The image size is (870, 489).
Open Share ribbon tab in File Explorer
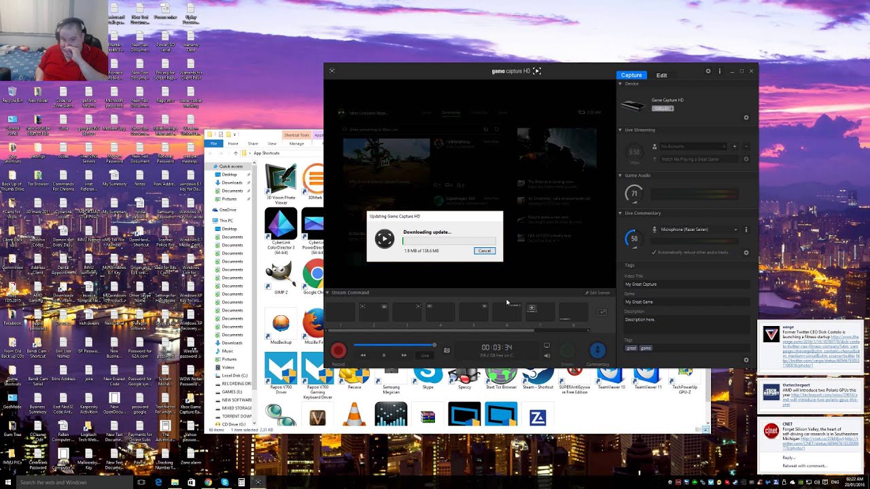tap(253, 143)
